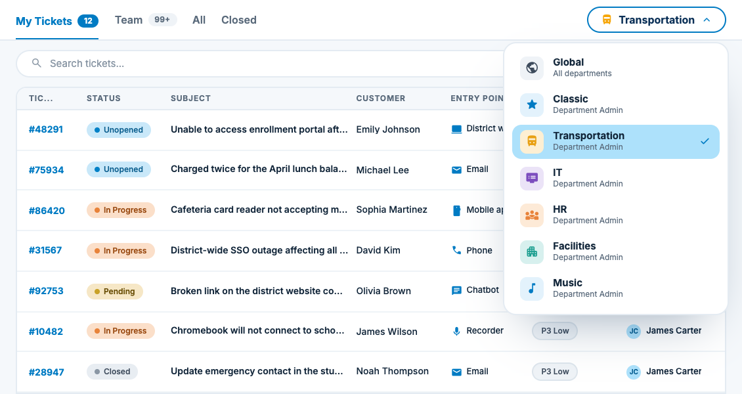742x394 pixels.
Task: Click the envelope icon in Noah Thompson's row
Action: pyautogui.click(x=456, y=372)
